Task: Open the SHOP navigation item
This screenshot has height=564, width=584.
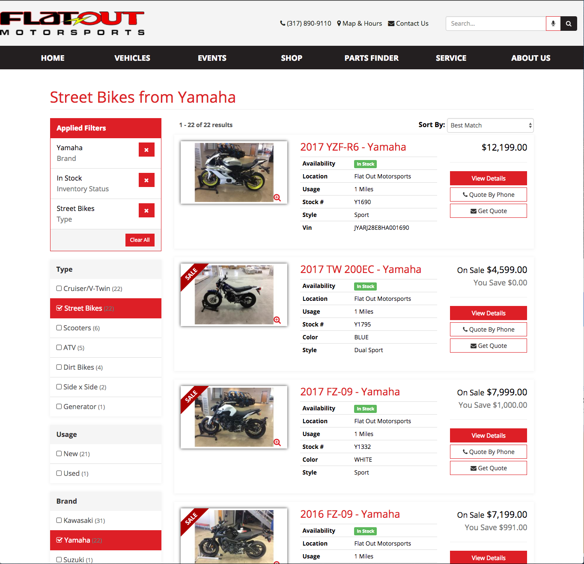Action: pyautogui.click(x=292, y=58)
